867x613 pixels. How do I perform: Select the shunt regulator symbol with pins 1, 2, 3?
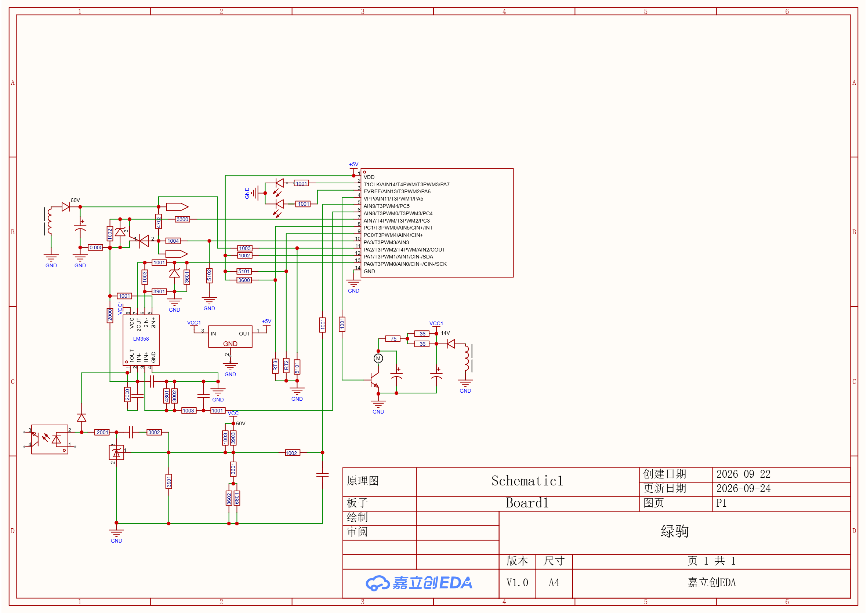click(x=116, y=452)
